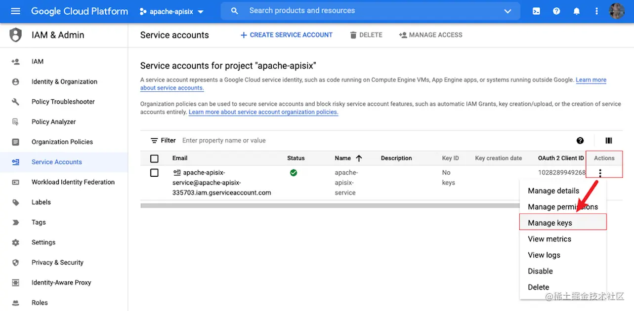The width and height of the screenshot is (634, 311).
Task: Click the Identity & Organization icon
Action: tap(15, 82)
